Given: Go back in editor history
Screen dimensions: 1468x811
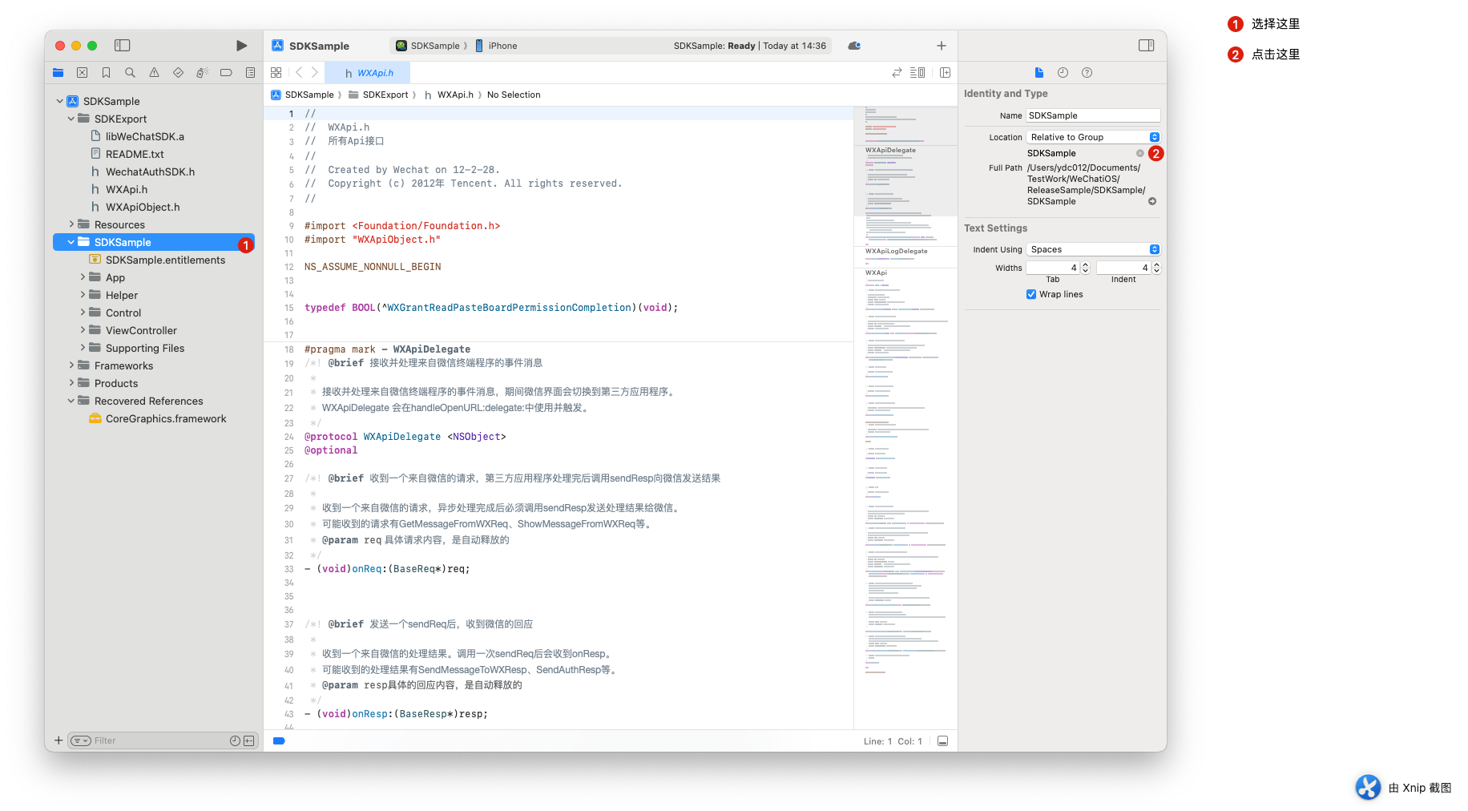Looking at the screenshot, I should (299, 73).
